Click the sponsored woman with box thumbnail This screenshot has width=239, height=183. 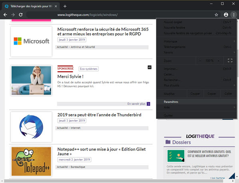31,80
